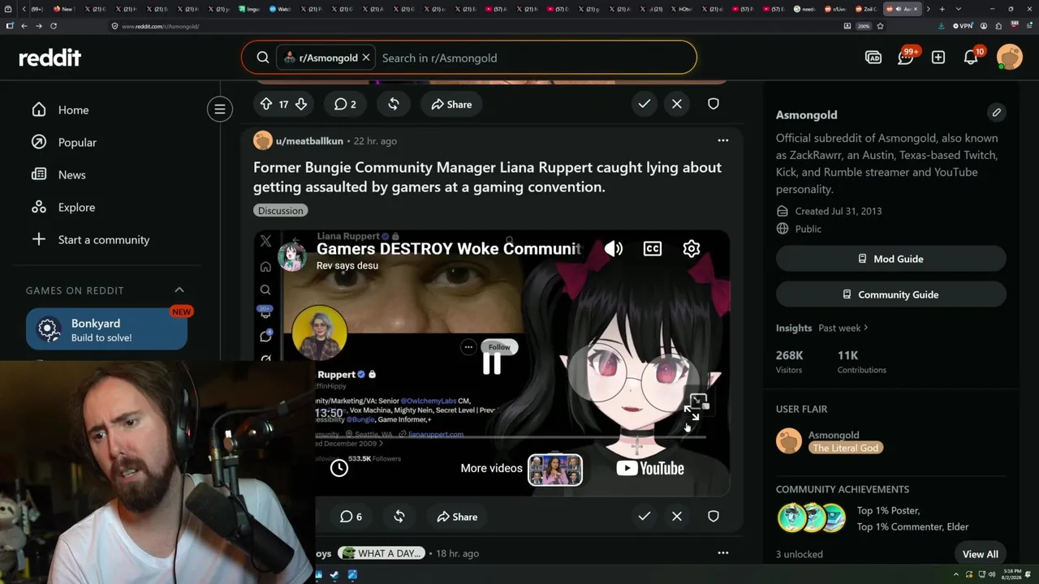Remove the r/Asmongold filter from search
The height and width of the screenshot is (584, 1039).
(366, 58)
